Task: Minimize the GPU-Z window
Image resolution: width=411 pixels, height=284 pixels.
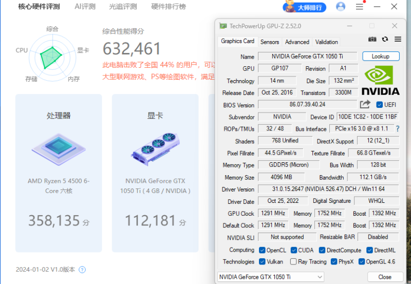Action: (x=349, y=26)
